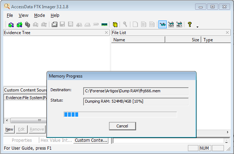This screenshot has height=154, width=234.
Task: Click custom content scrollbar left arrow
Action: pos(7,120)
